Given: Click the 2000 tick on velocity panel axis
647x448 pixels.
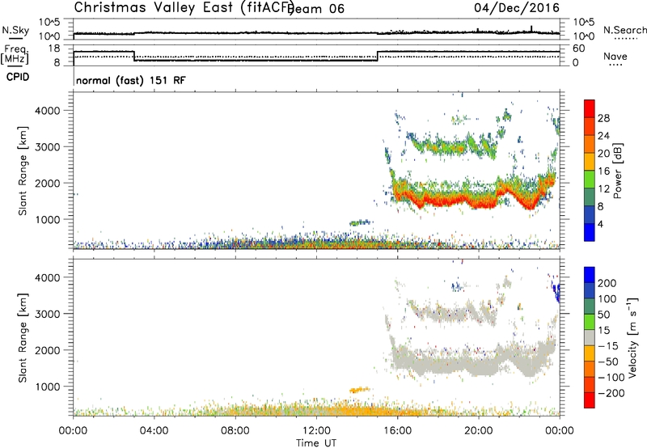Looking at the screenshot, I should click(x=48, y=350).
